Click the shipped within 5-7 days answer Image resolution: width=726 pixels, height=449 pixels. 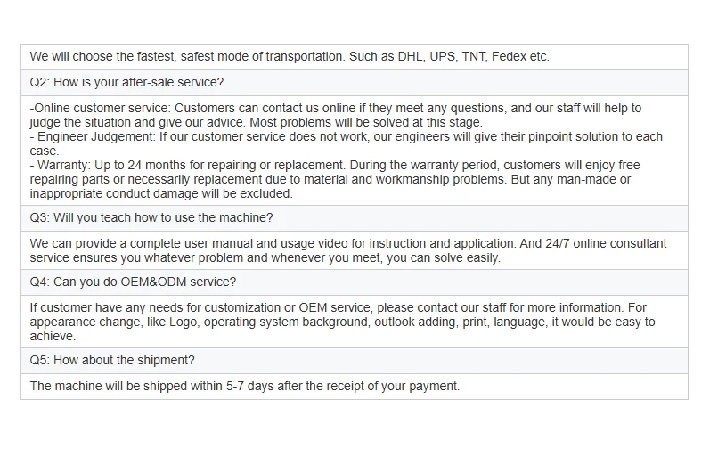point(245,386)
